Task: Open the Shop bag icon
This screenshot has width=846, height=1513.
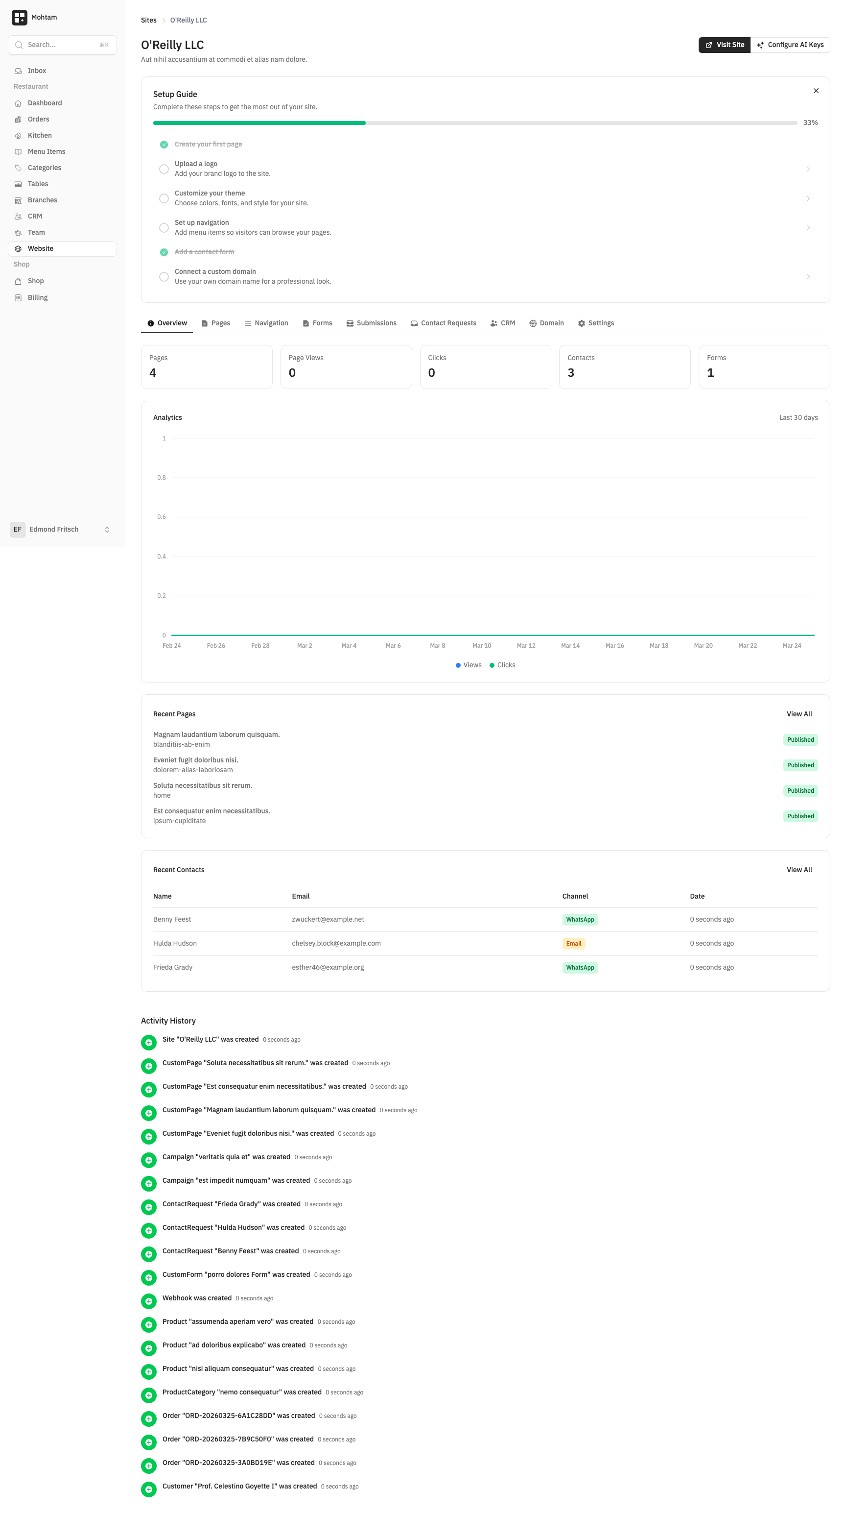Action: tap(18, 281)
